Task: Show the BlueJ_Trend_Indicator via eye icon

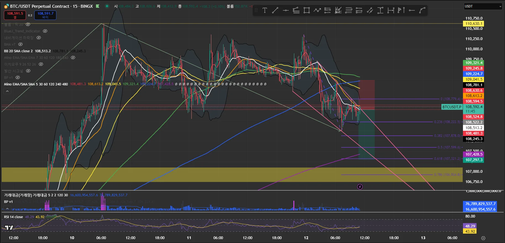Action: click(45, 31)
